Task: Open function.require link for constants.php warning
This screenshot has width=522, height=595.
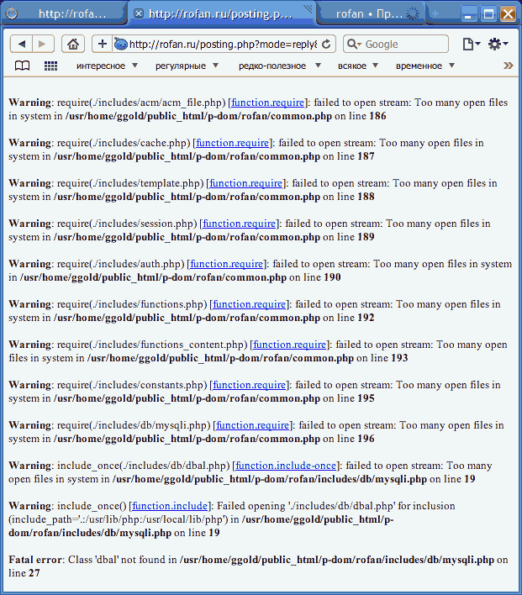Action: click(249, 385)
